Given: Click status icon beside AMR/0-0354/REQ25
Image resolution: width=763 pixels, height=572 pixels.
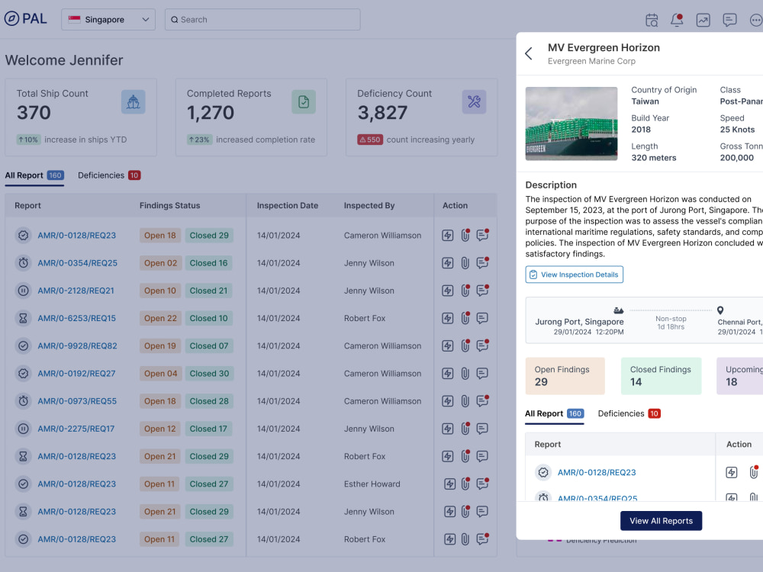Looking at the screenshot, I should [x=23, y=263].
